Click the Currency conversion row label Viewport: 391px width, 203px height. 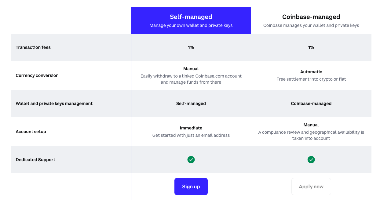tap(37, 75)
